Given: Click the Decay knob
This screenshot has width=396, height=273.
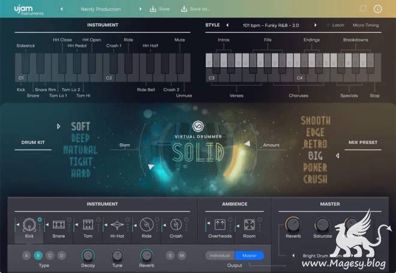Looking at the screenshot, I should click(x=88, y=256).
